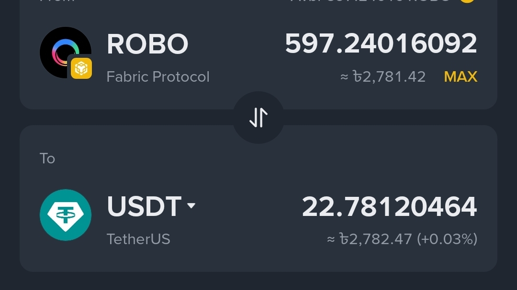Select the USDT token name

click(144, 206)
